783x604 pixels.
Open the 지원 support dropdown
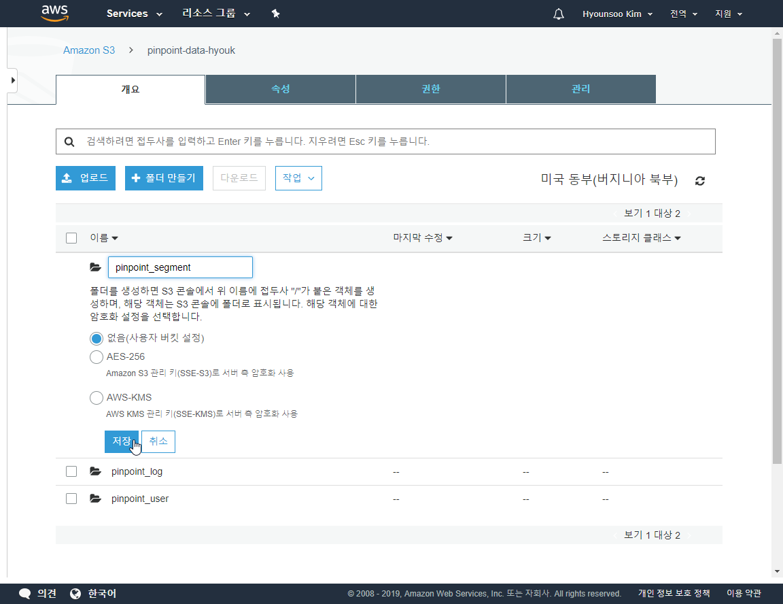pyautogui.click(x=729, y=14)
